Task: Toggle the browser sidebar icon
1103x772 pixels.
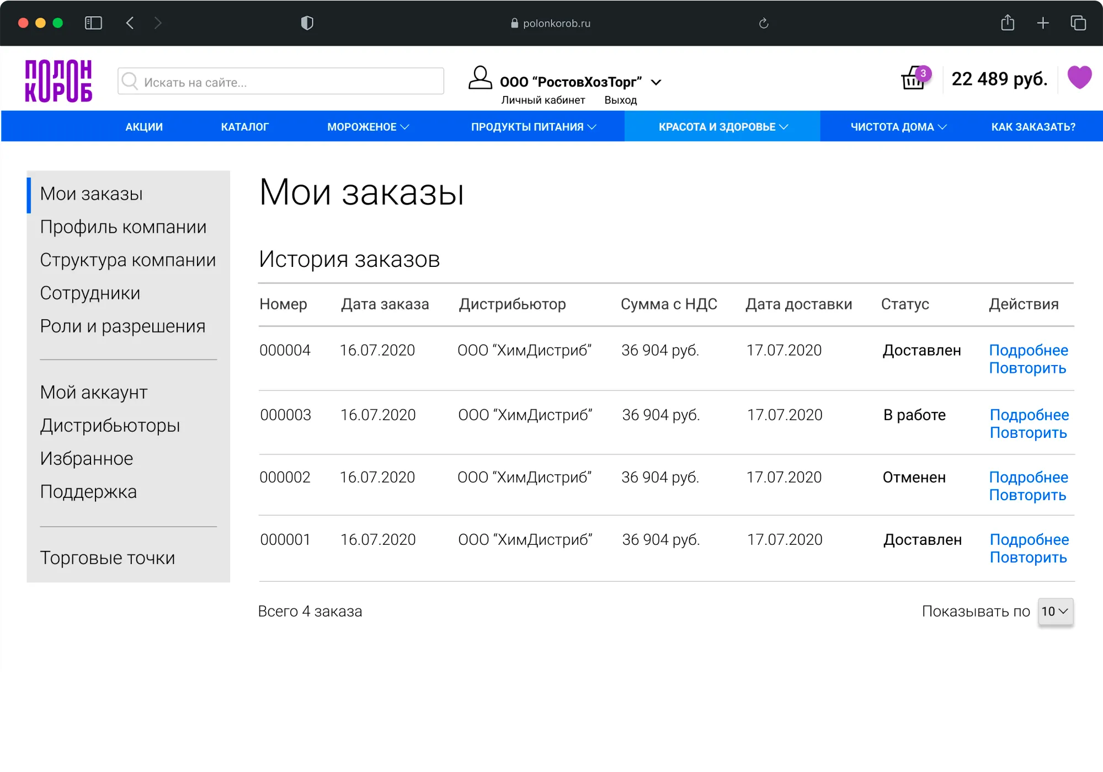Action: [x=93, y=23]
